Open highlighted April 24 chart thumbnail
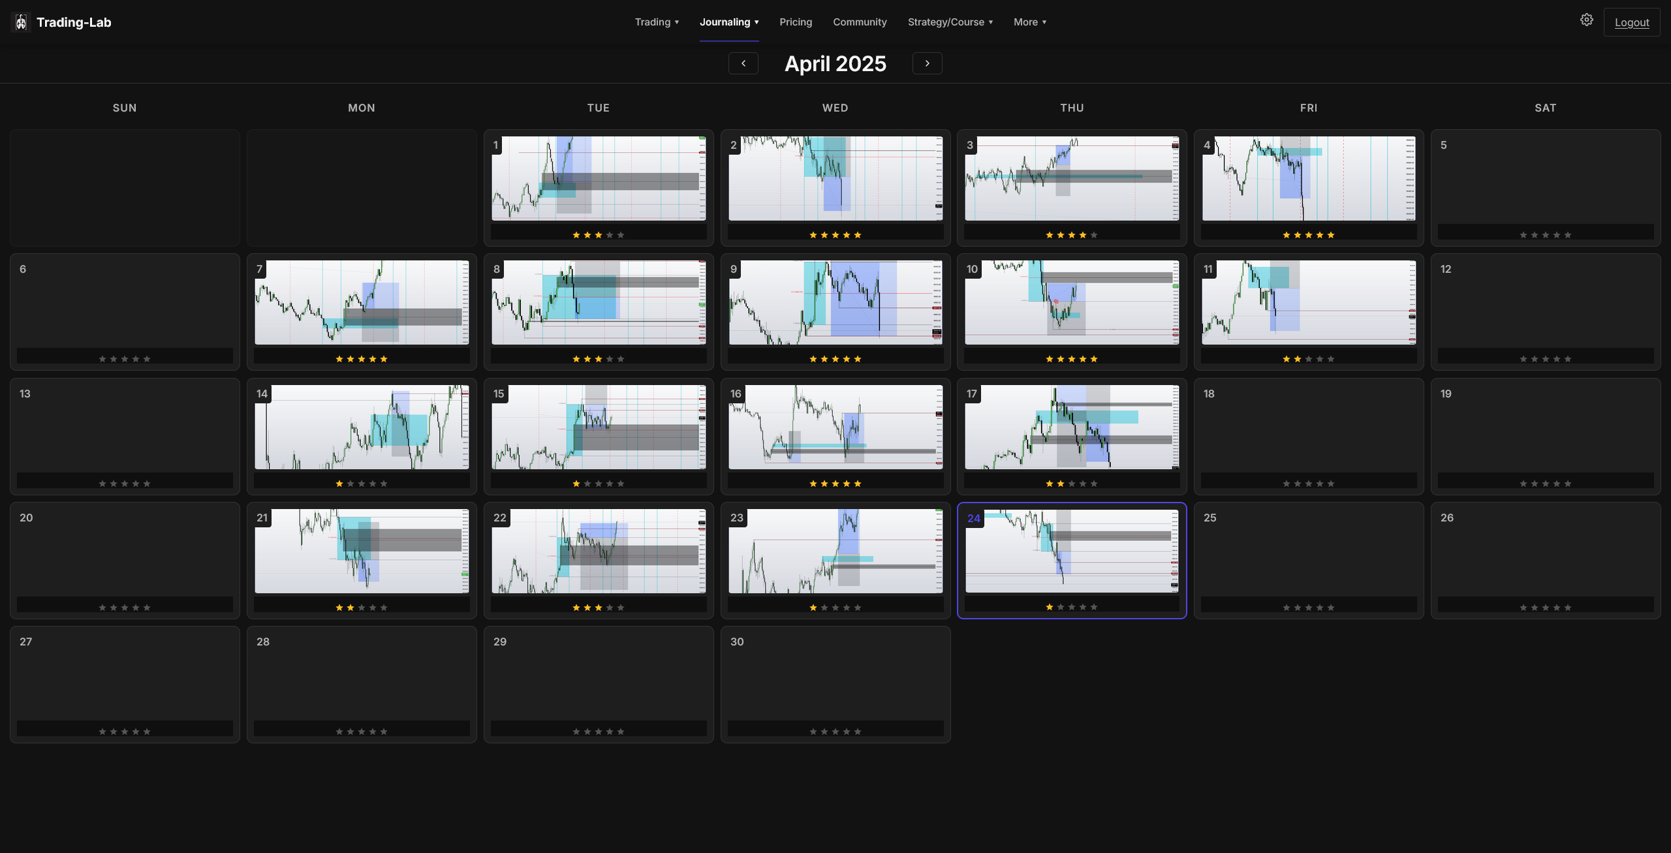 tap(1072, 551)
